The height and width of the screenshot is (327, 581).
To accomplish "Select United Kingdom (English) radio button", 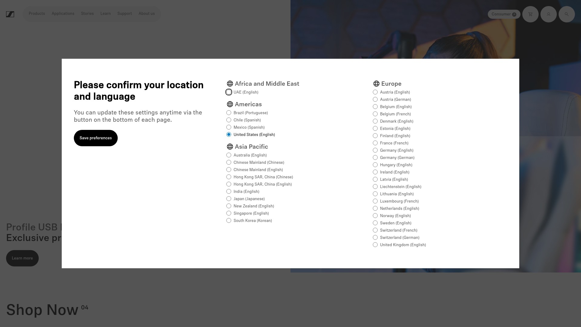I will point(375,245).
